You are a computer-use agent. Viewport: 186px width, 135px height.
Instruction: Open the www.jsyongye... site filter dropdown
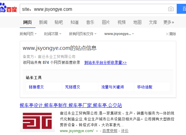pos(119,34)
